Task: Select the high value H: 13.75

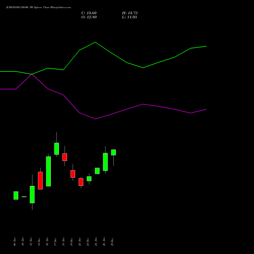Action: pyautogui.click(x=130, y=13)
